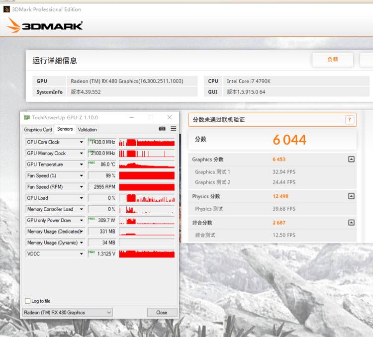The width and height of the screenshot is (373, 337).
Task: Click the 1430.0 MHz core clock value
Action: pos(102,142)
